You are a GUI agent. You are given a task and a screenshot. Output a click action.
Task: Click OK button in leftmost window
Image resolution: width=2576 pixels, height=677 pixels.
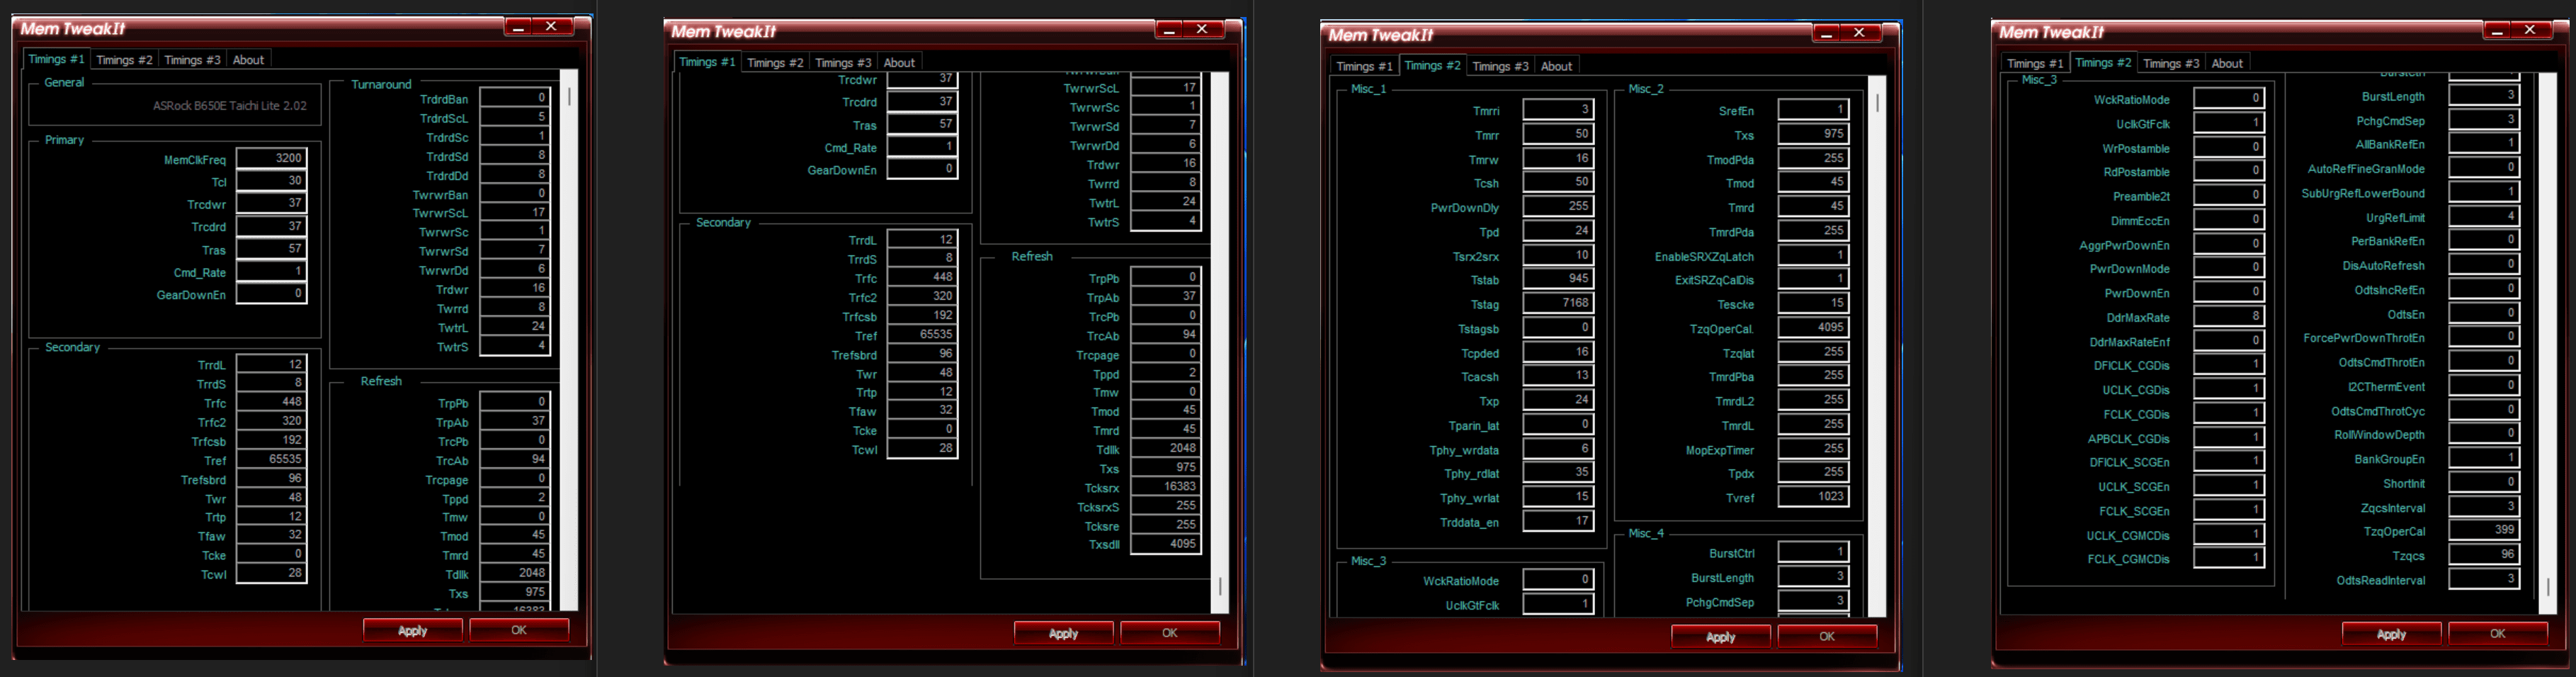click(x=519, y=630)
